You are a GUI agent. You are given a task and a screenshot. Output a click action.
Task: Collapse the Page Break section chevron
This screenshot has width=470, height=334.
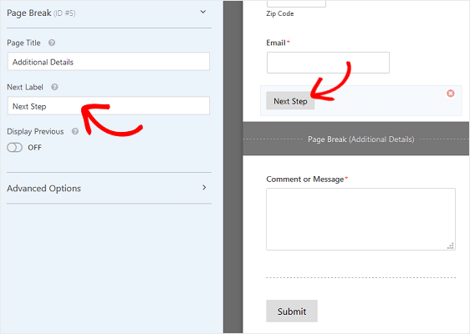(x=203, y=12)
